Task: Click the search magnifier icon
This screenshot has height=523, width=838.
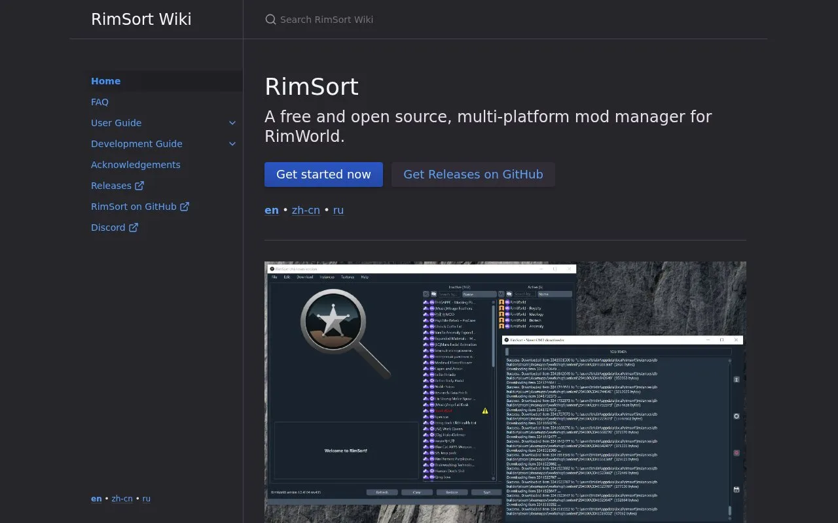Action: pyautogui.click(x=270, y=20)
